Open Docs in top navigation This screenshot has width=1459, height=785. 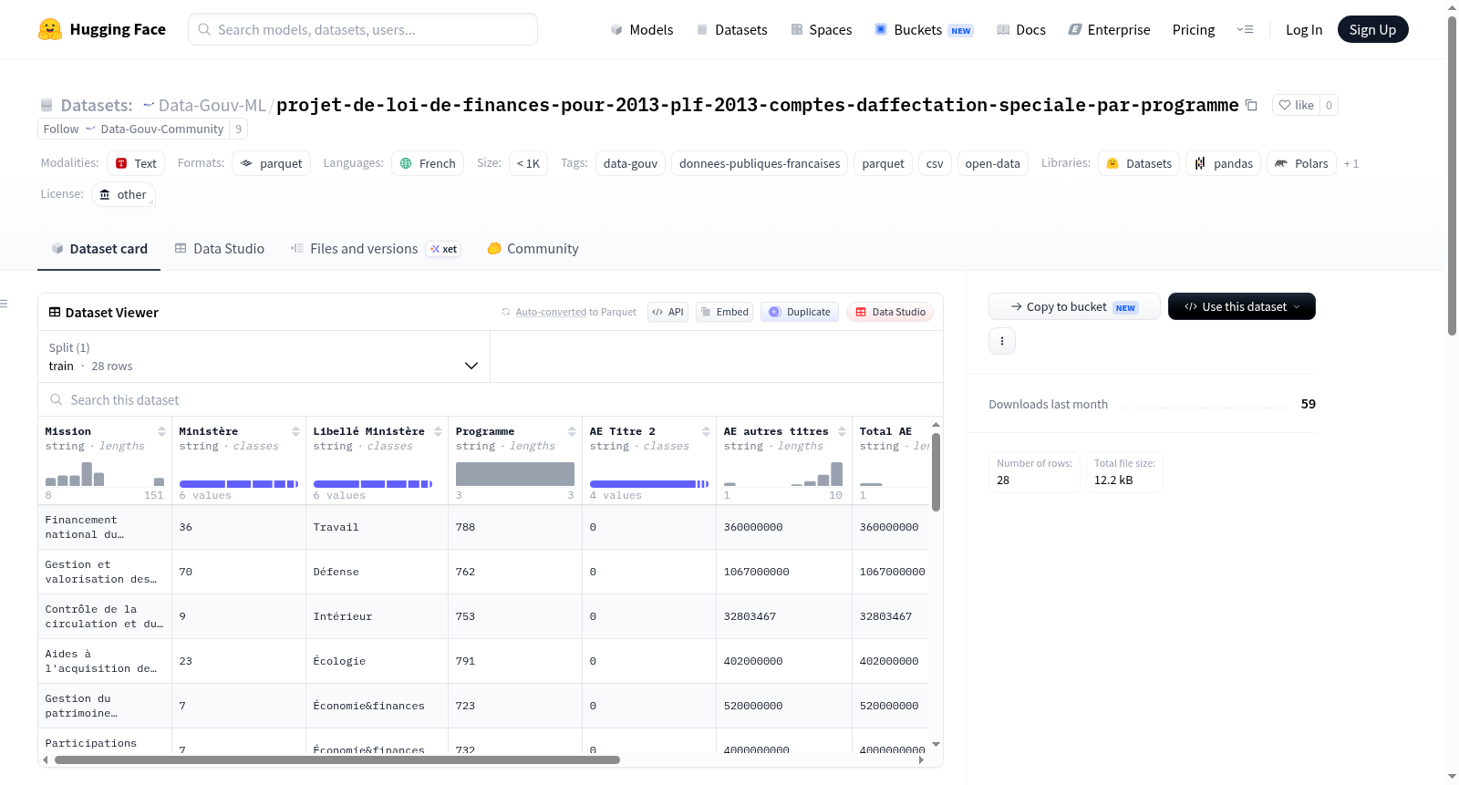point(1020,29)
